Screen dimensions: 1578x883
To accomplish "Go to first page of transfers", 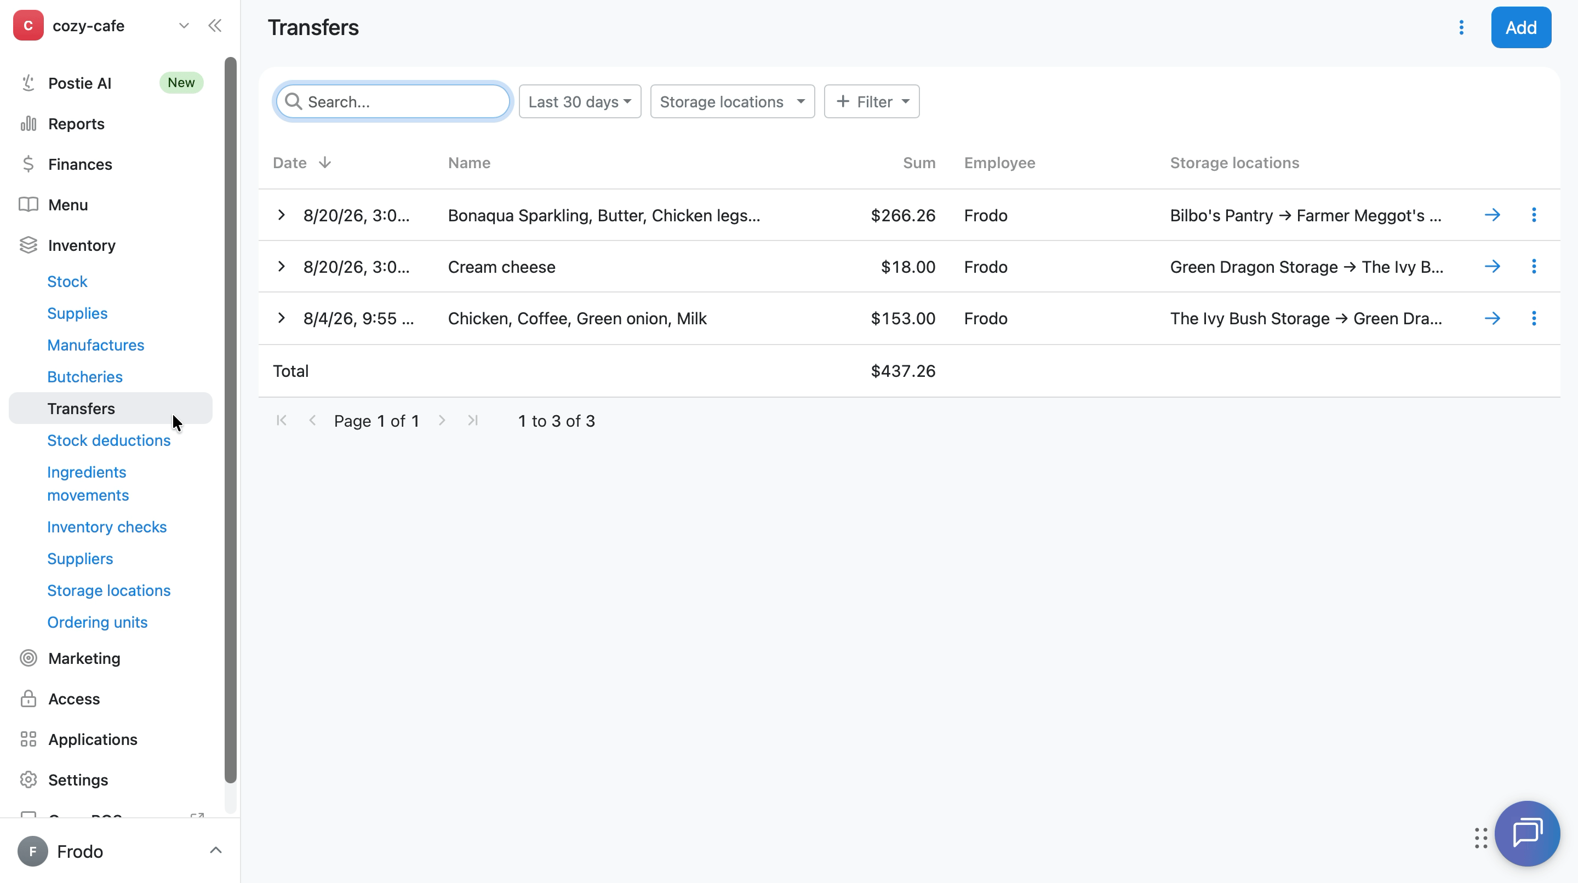I will coord(281,420).
